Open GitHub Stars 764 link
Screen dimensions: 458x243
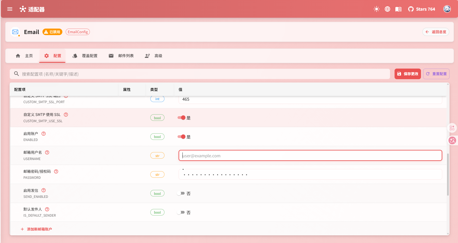(x=422, y=9)
